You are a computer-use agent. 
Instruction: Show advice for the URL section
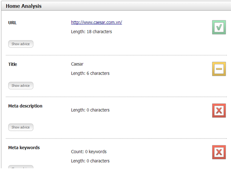pos(20,44)
